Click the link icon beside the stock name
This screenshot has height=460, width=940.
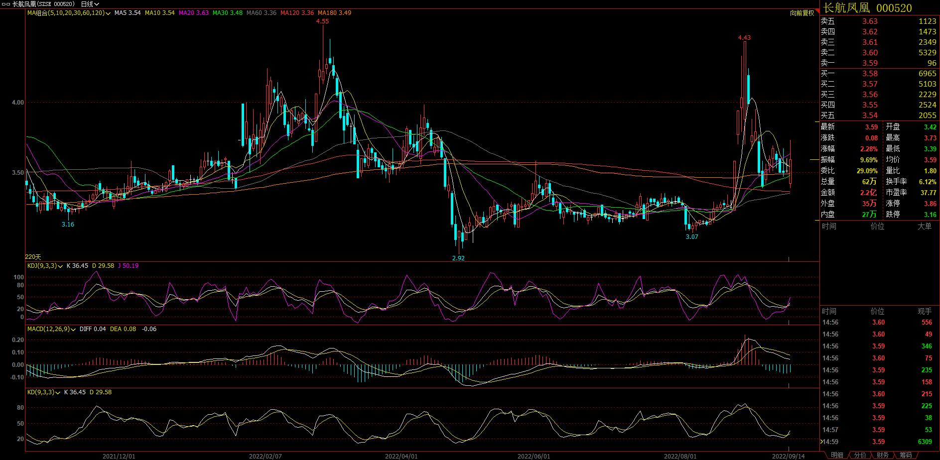tap(6, 4)
